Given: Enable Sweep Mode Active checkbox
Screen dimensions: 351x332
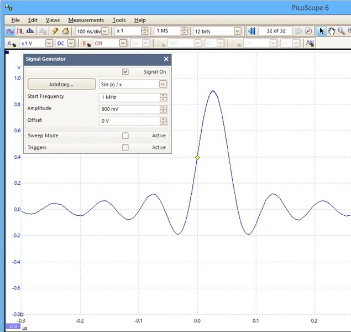Looking at the screenshot, I should 125,136.
